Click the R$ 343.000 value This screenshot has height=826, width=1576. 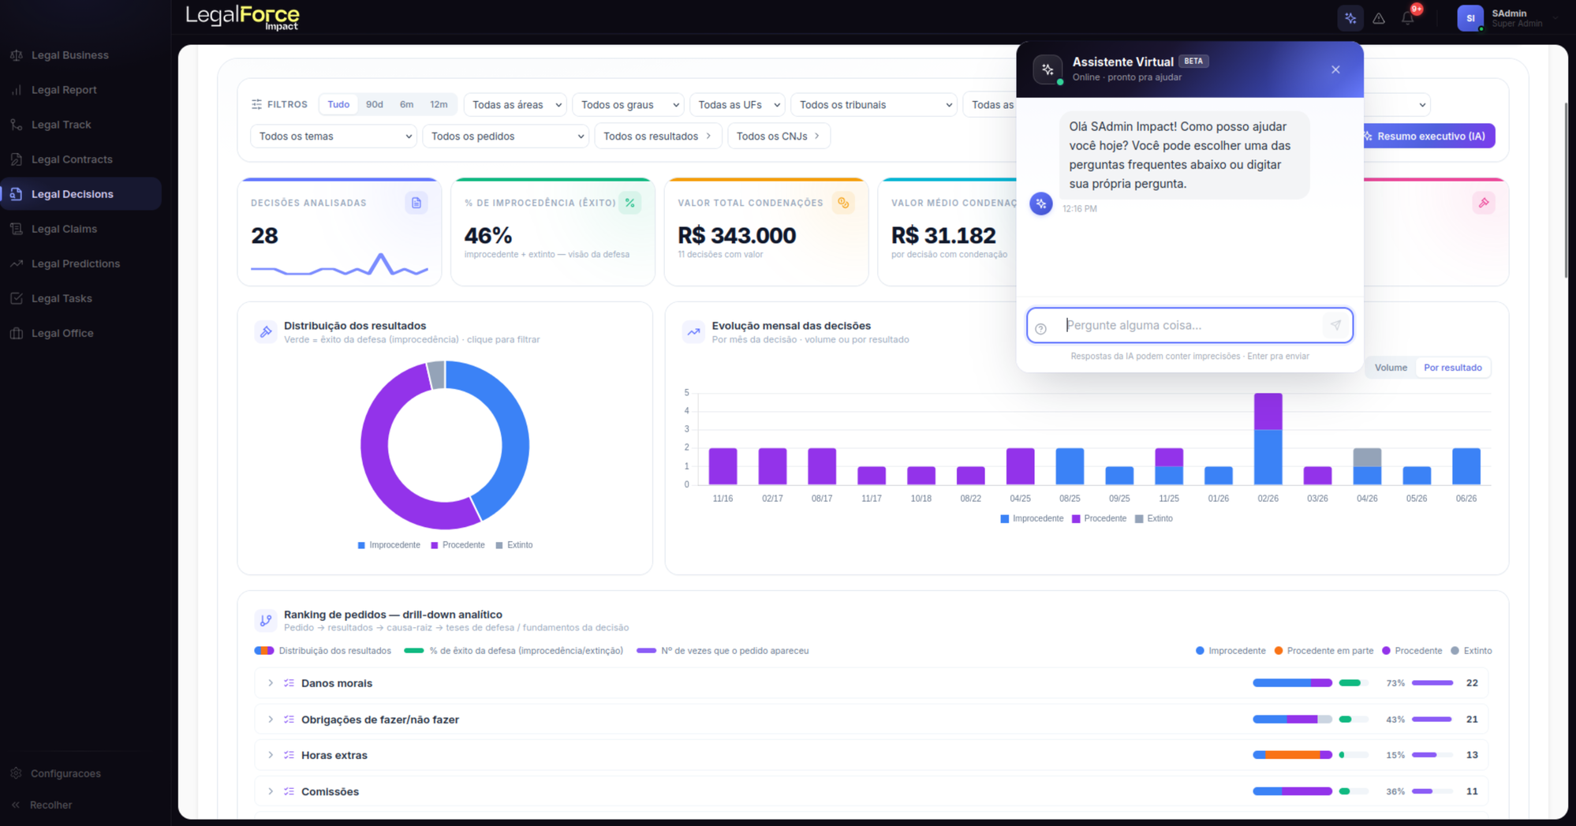pos(737,235)
